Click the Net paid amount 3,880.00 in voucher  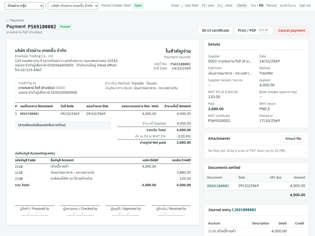coord(184,143)
